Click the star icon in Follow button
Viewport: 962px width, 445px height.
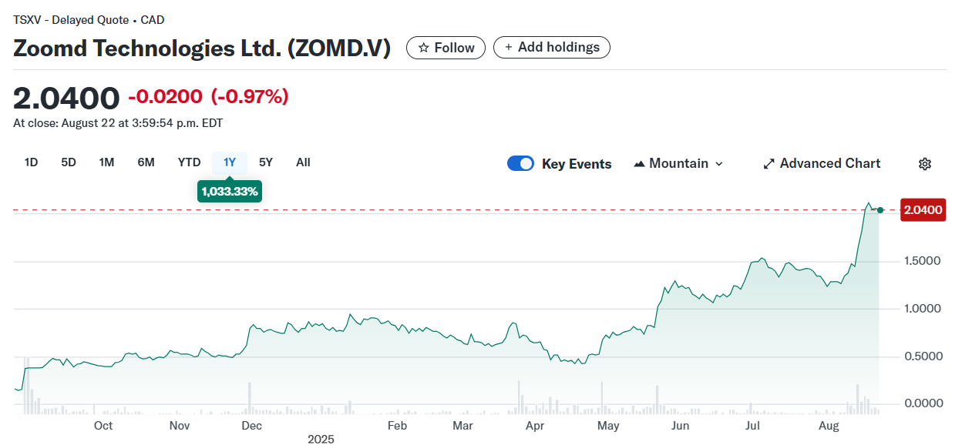tap(423, 48)
